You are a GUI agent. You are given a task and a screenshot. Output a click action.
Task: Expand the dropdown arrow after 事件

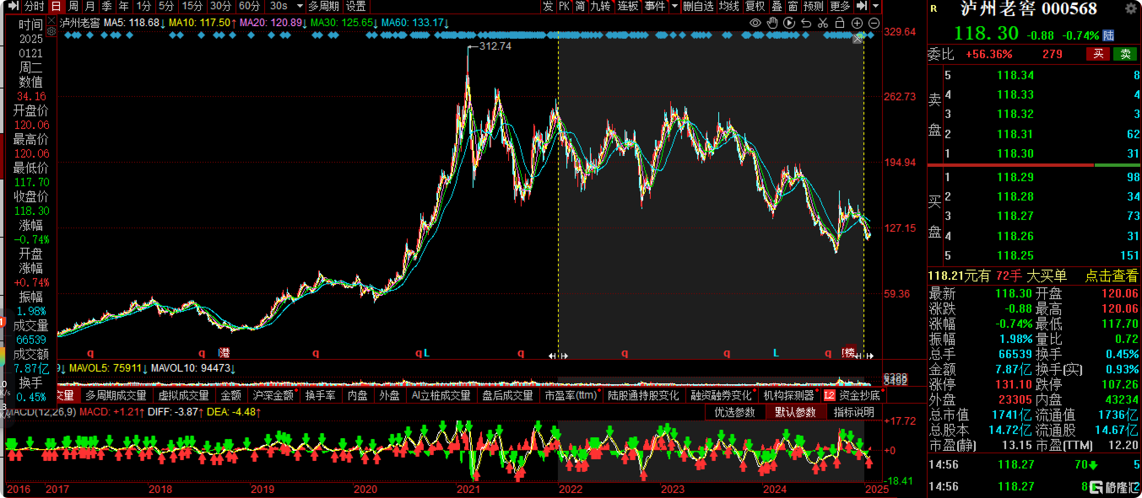[675, 6]
